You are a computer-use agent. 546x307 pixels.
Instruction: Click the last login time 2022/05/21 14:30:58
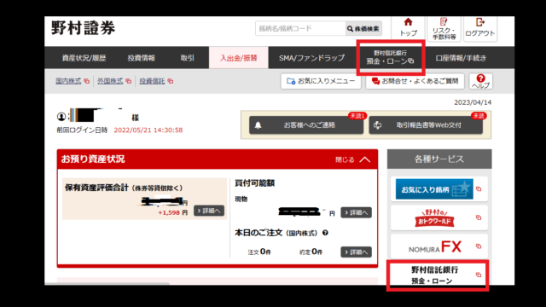[148, 130]
